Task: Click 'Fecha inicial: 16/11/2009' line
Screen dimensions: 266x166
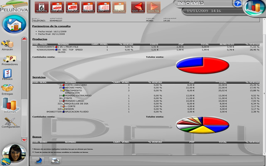Action: point(52,32)
